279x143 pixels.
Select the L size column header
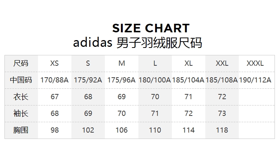point(155,64)
